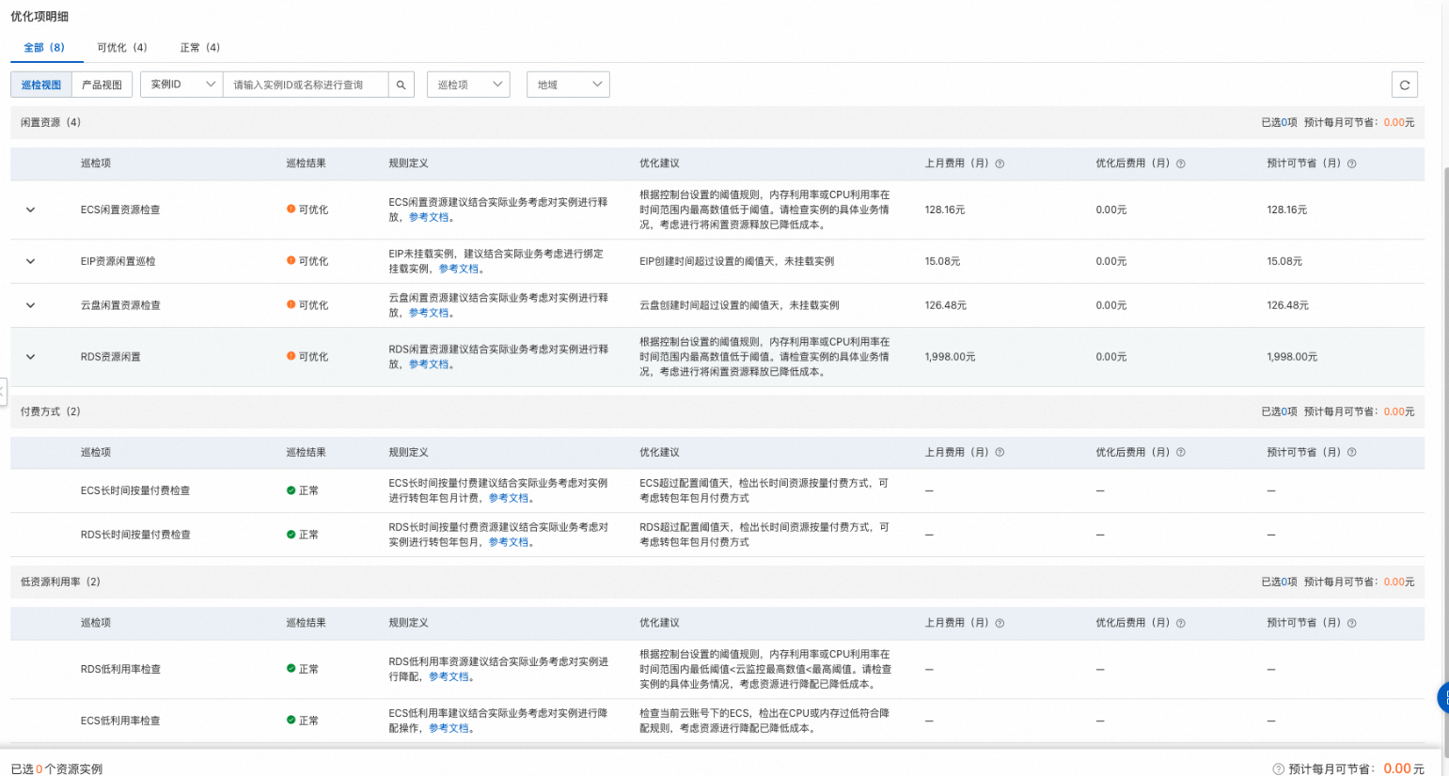Open 参考文档 link in 云盘闲置资源检查 row

[429, 313]
